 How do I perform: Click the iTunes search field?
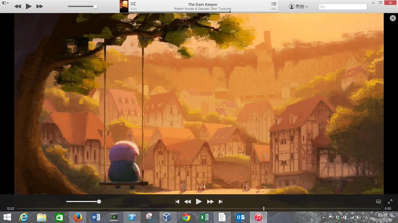click(343, 7)
